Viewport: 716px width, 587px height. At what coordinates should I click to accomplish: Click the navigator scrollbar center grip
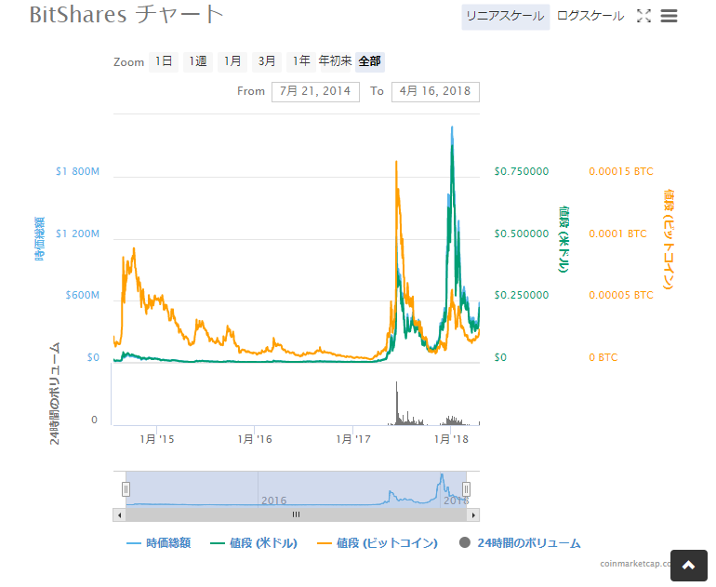click(x=296, y=514)
